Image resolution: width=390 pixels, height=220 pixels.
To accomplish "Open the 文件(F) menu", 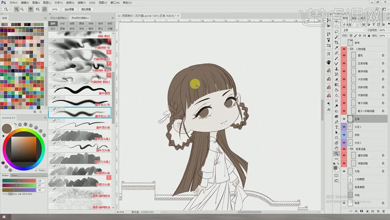I will 13,3.
